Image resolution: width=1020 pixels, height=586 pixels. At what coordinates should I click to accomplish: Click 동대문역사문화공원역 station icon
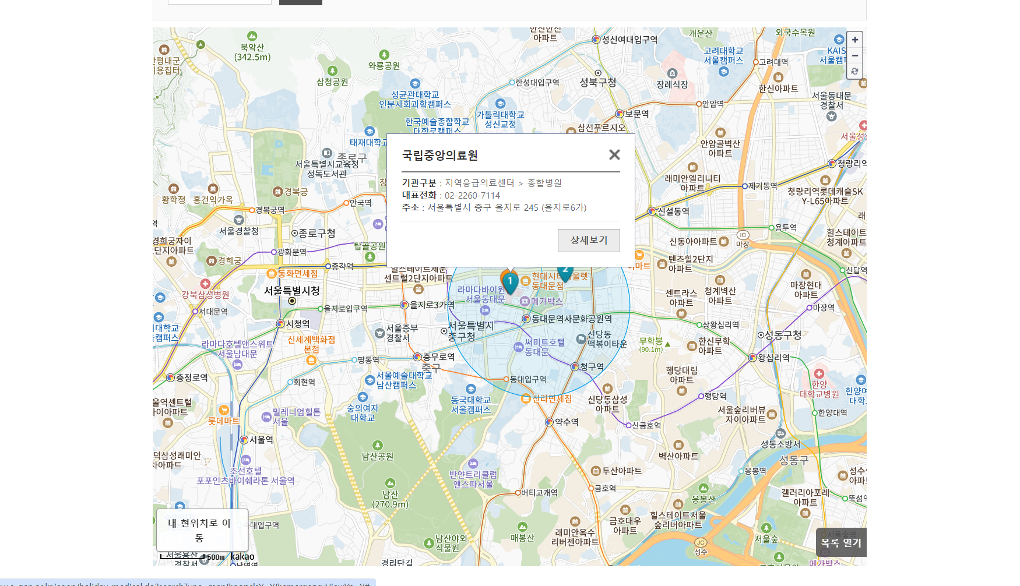pyautogui.click(x=526, y=319)
